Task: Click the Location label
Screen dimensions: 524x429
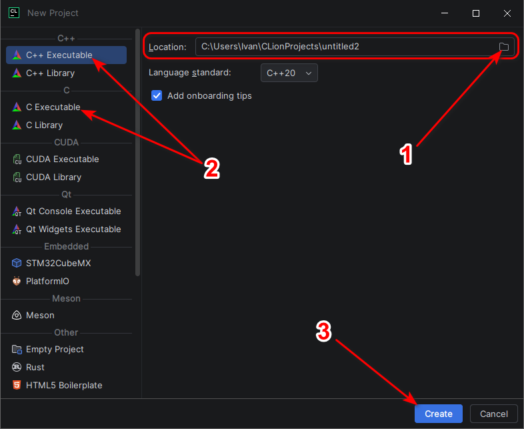Action: tap(167, 47)
